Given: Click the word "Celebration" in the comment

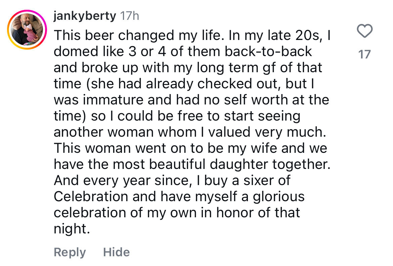Looking at the screenshot, I should (91, 196).
